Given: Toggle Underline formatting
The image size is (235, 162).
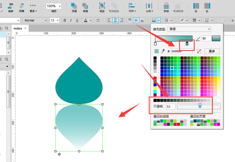Looking at the screenshot, I should 77,20.
